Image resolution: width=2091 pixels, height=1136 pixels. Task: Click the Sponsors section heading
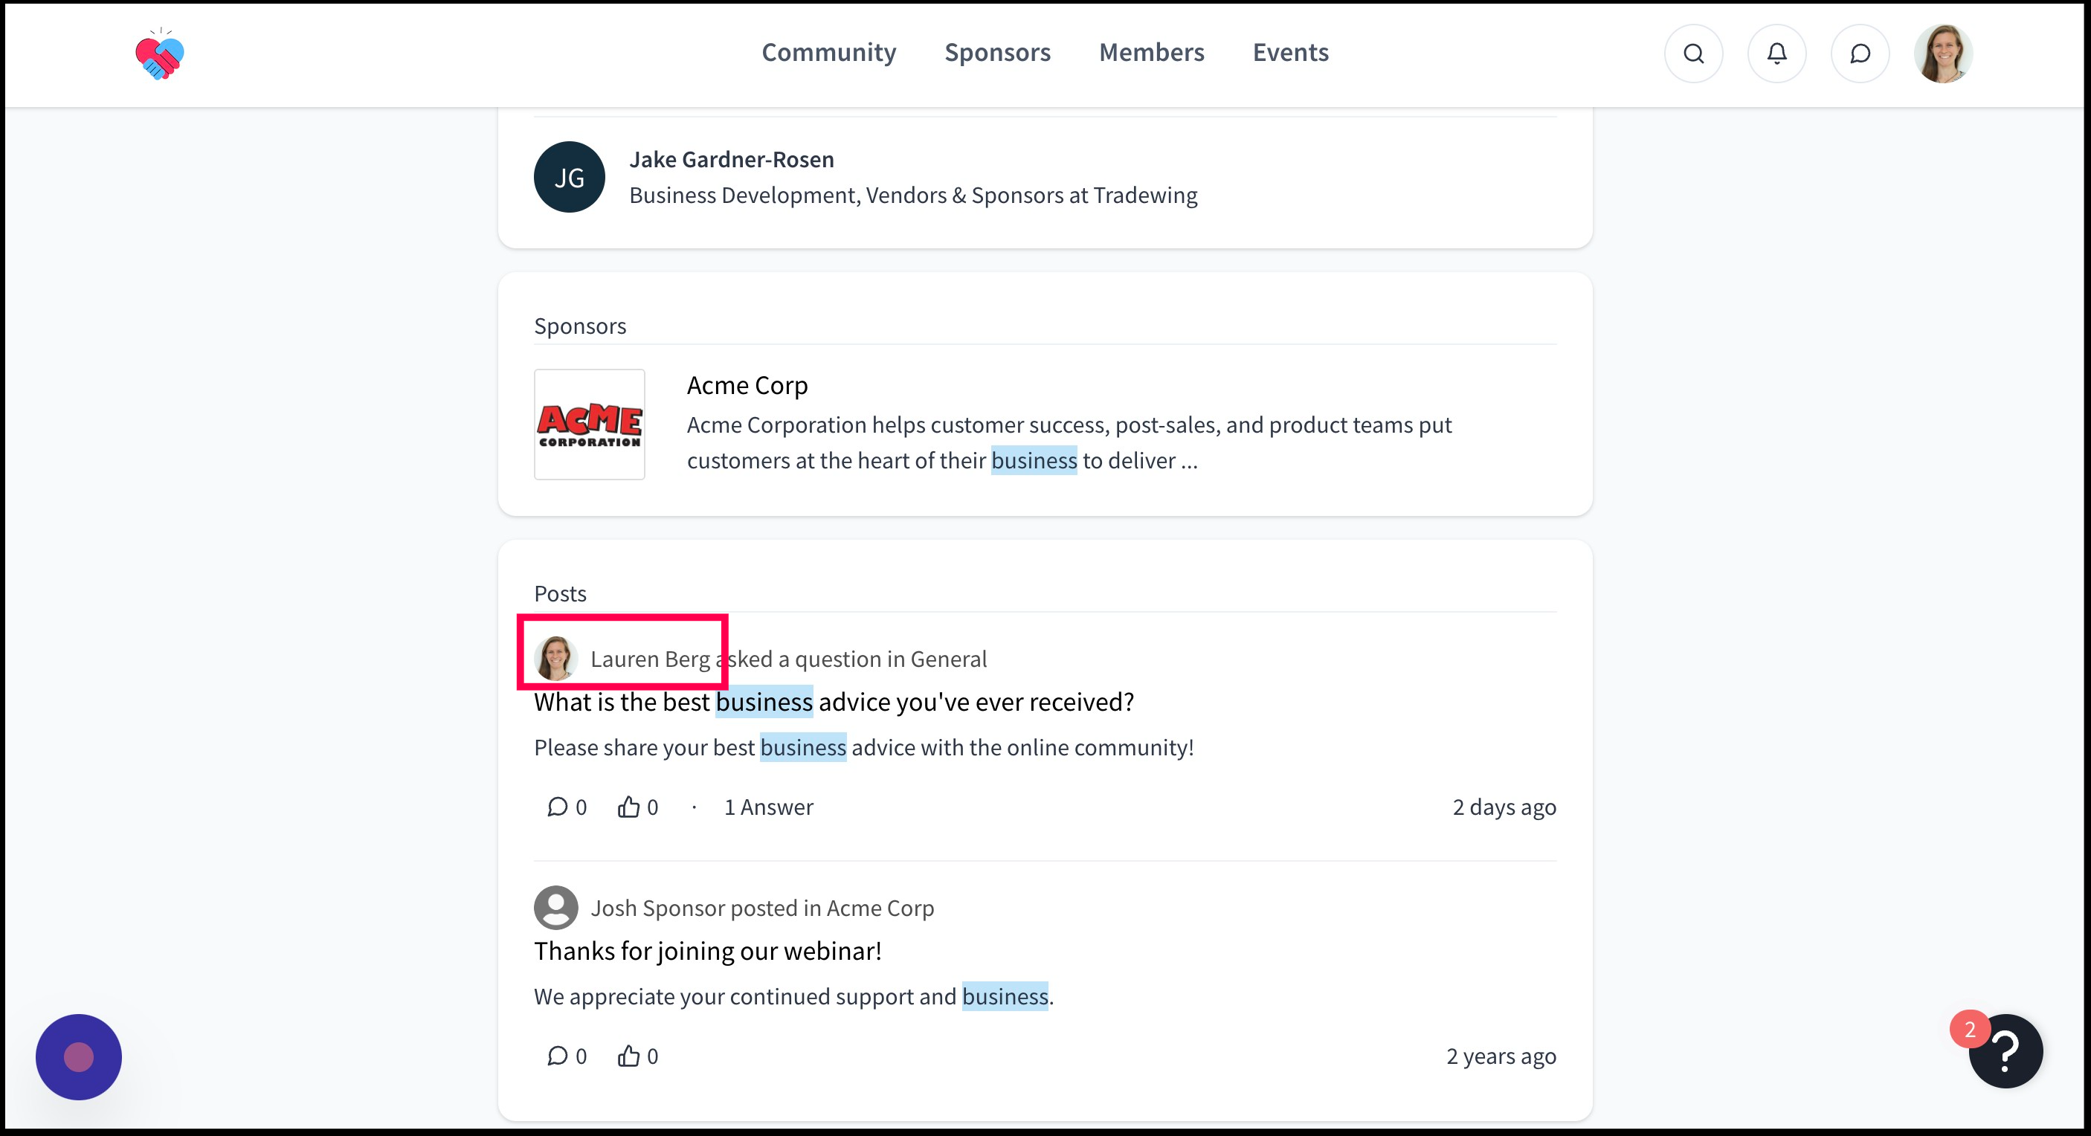(x=579, y=326)
